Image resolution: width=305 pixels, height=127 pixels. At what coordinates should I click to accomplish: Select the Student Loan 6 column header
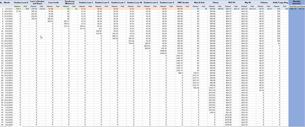[21, 3]
